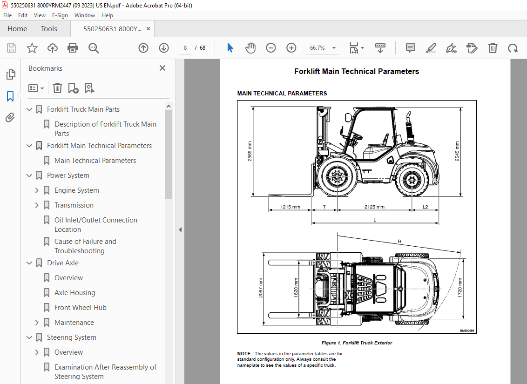Click the Fit page width tool
527x384 pixels.
353,48
